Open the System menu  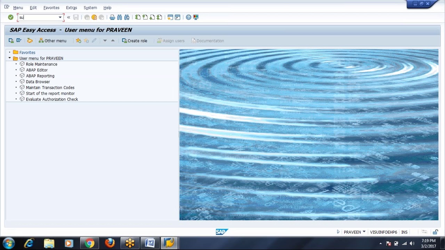click(x=90, y=8)
